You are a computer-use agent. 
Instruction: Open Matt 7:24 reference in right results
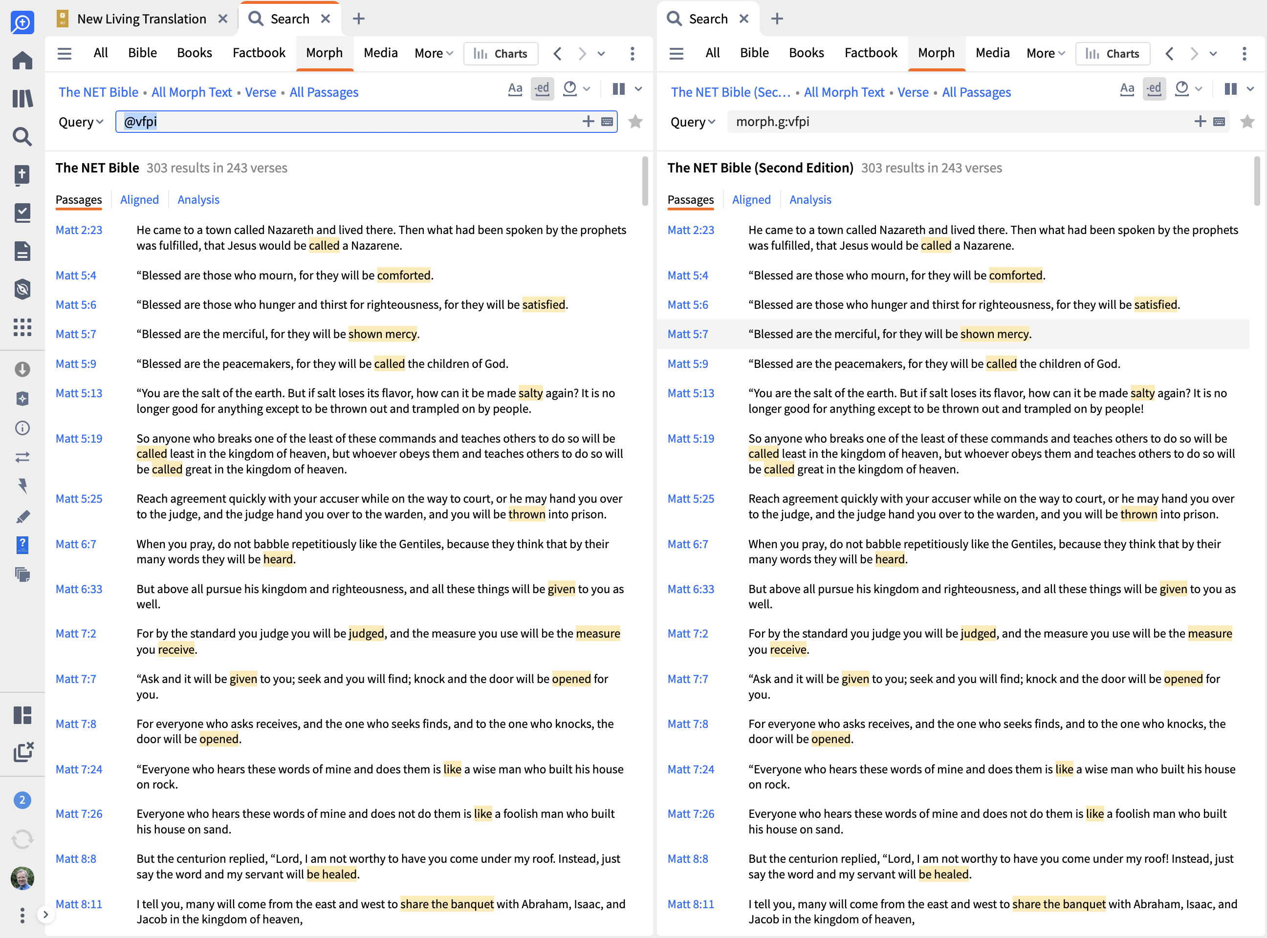691,769
